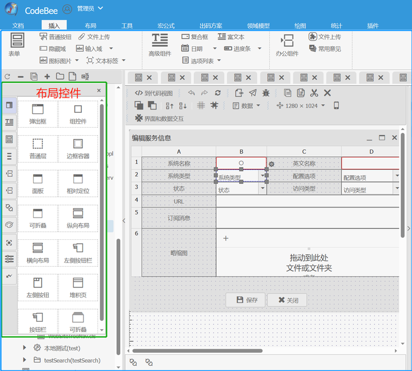This screenshot has width=412, height=371.
Task: Redo the last design action
Action: (x=204, y=93)
